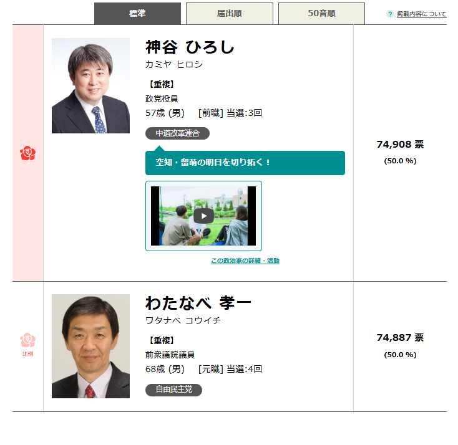Click the 比例 label under rose
458x445 pixels.
(x=27, y=354)
